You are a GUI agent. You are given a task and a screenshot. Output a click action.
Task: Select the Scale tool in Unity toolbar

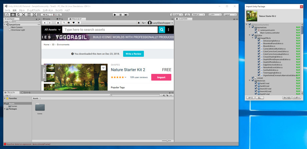(x=23, y=15)
